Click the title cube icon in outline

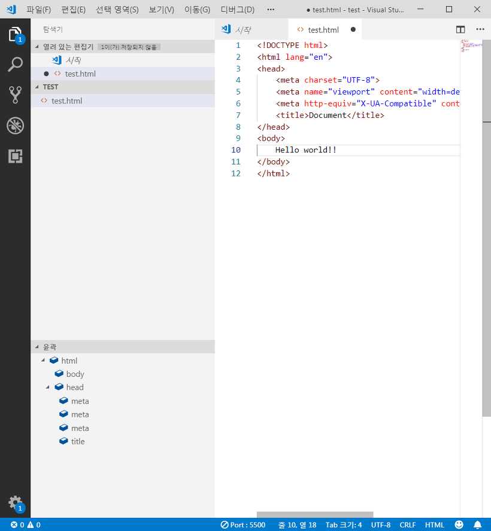(63, 441)
